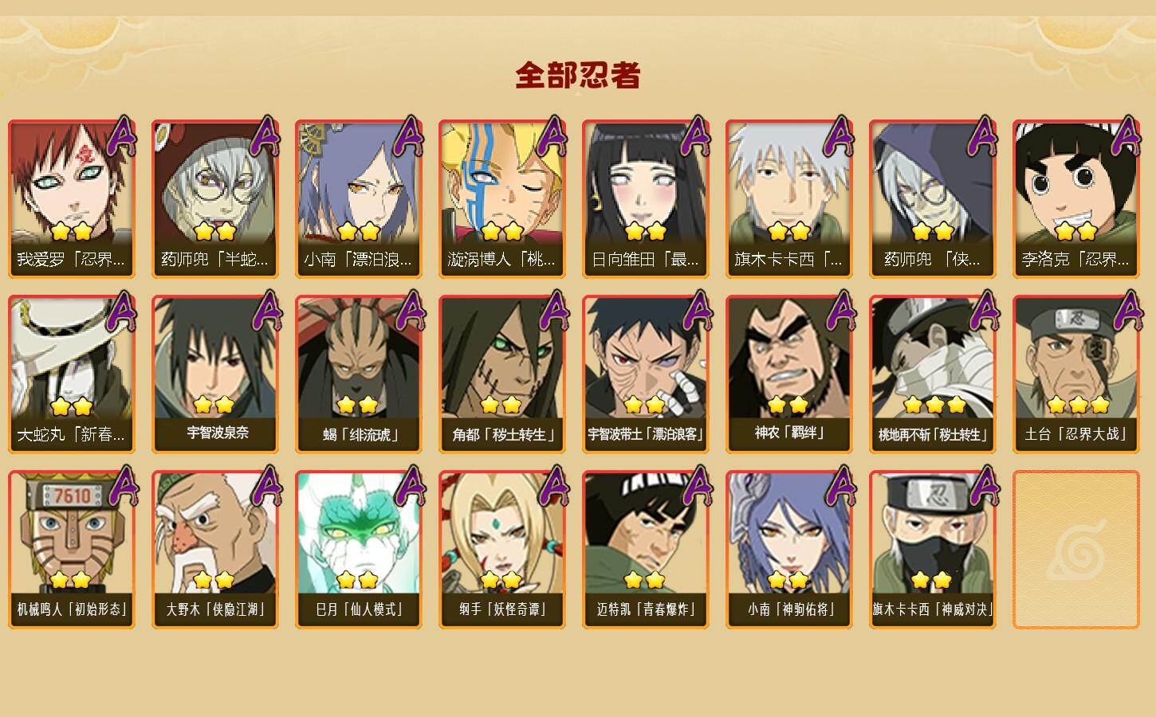Open the 李洛克「忍界」ninja card
The image size is (1156, 717).
click(1076, 199)
